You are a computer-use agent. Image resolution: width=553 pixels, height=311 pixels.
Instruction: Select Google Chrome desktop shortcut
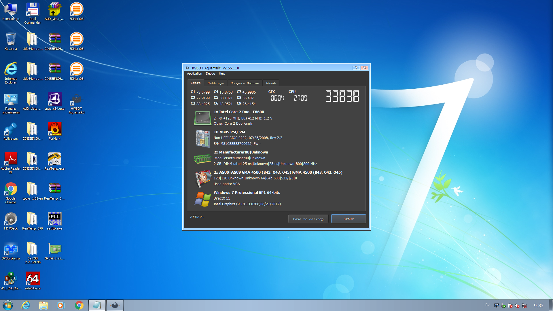pos(11,193)
